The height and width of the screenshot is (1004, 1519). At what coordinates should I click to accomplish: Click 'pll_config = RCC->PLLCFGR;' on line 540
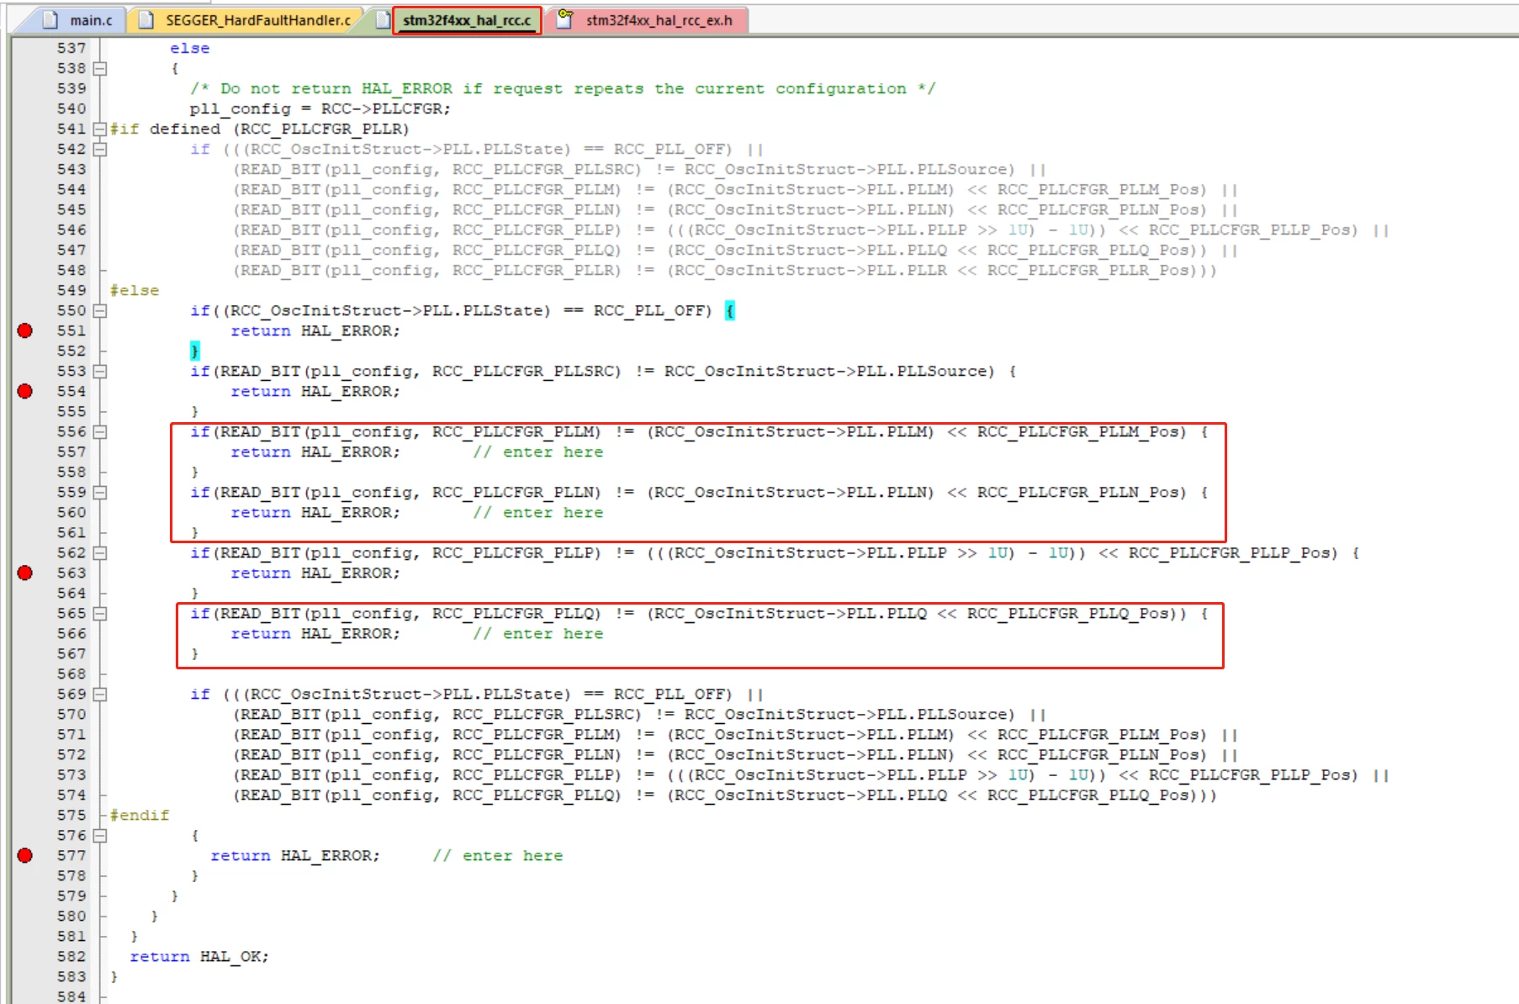320,108
